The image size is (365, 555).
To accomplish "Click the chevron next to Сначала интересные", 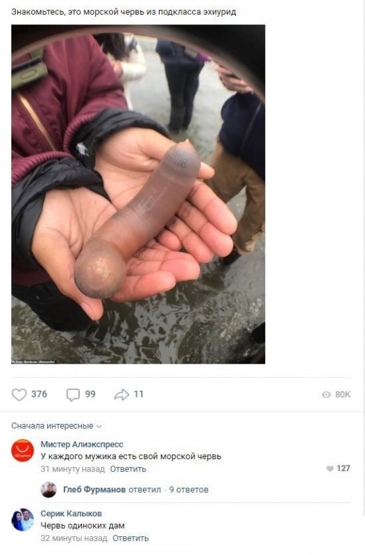I will (x=99, y=426).
